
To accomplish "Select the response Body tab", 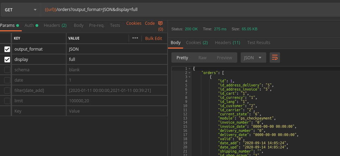I will (x=176, y=43).
